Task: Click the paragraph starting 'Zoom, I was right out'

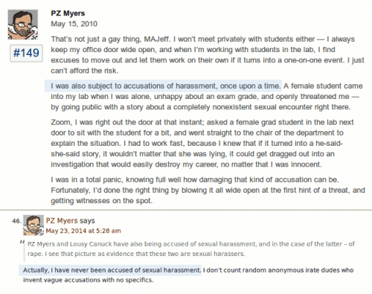Action: pyautogui.click(x=202, y=144)
